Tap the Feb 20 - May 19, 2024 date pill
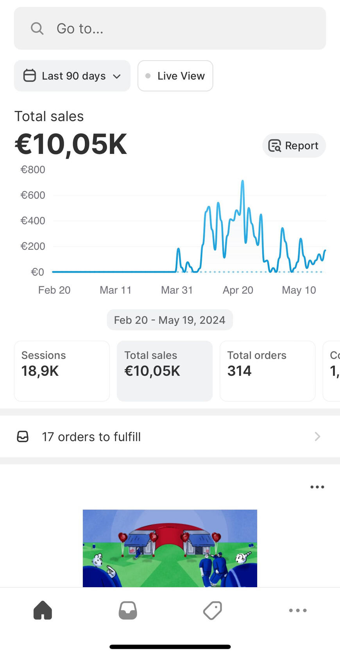This screenshot has height=656, width=340. pyautogui.click(x=170, y=320)
